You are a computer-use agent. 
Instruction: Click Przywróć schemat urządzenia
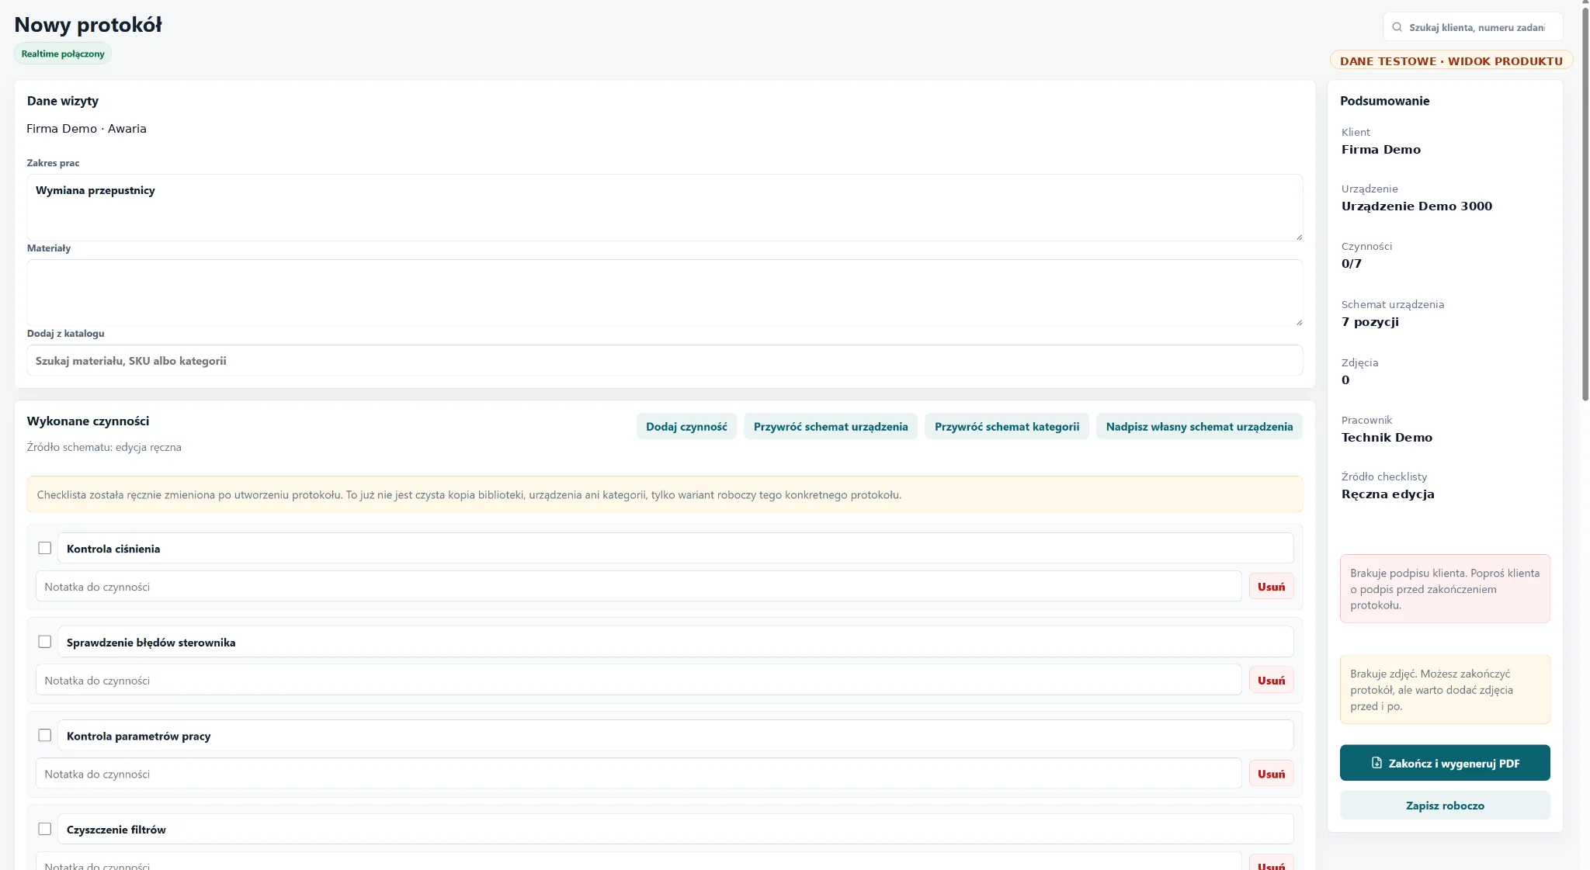pos(831,426)
